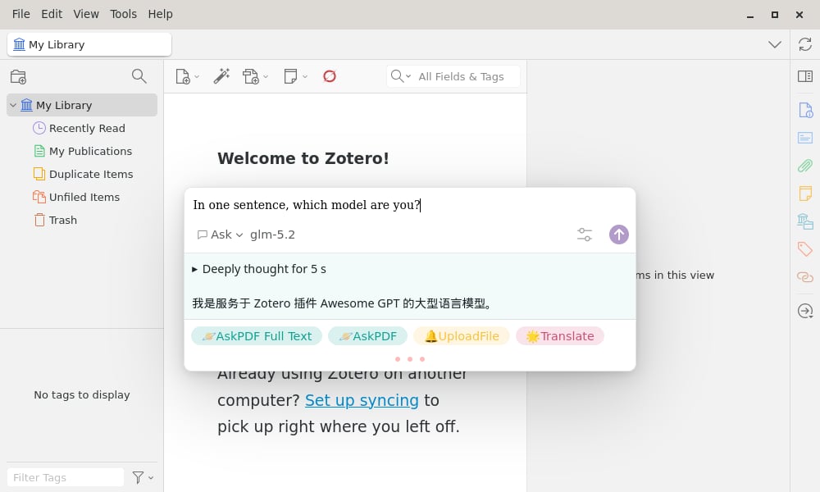Click the Chinese response text in popup
820x492 pixels.
tap(343, 303)
